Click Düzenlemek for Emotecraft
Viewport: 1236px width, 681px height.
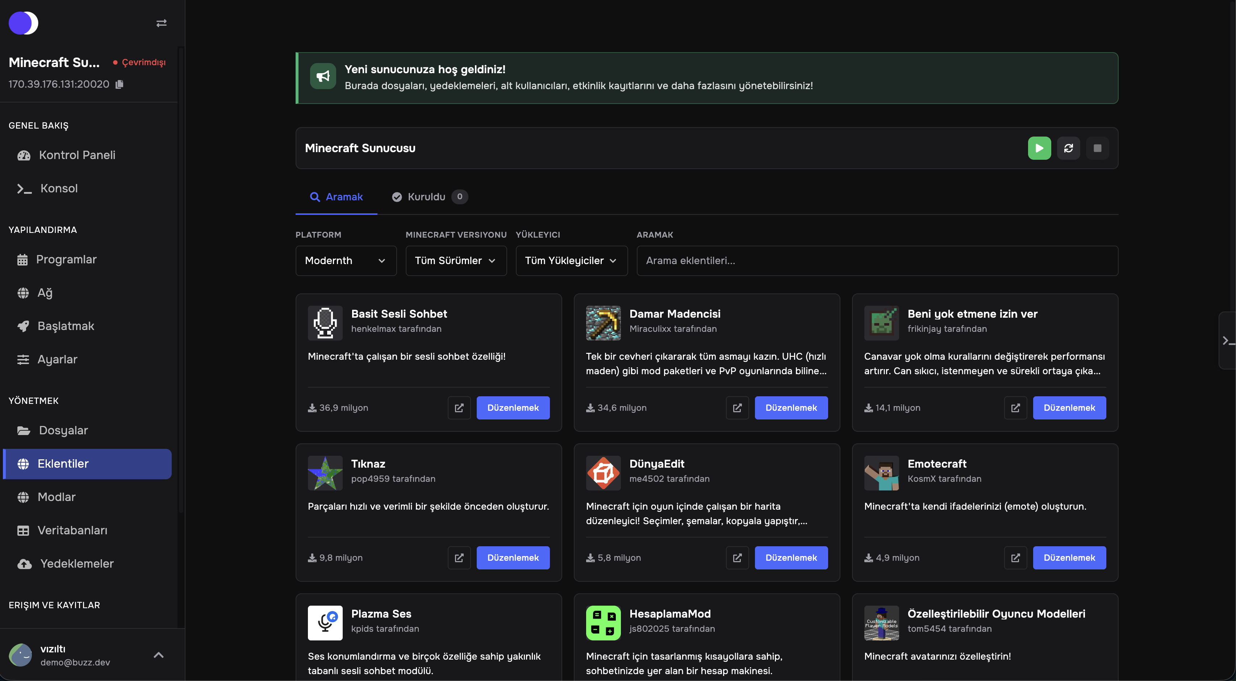tap(1069, 558)
